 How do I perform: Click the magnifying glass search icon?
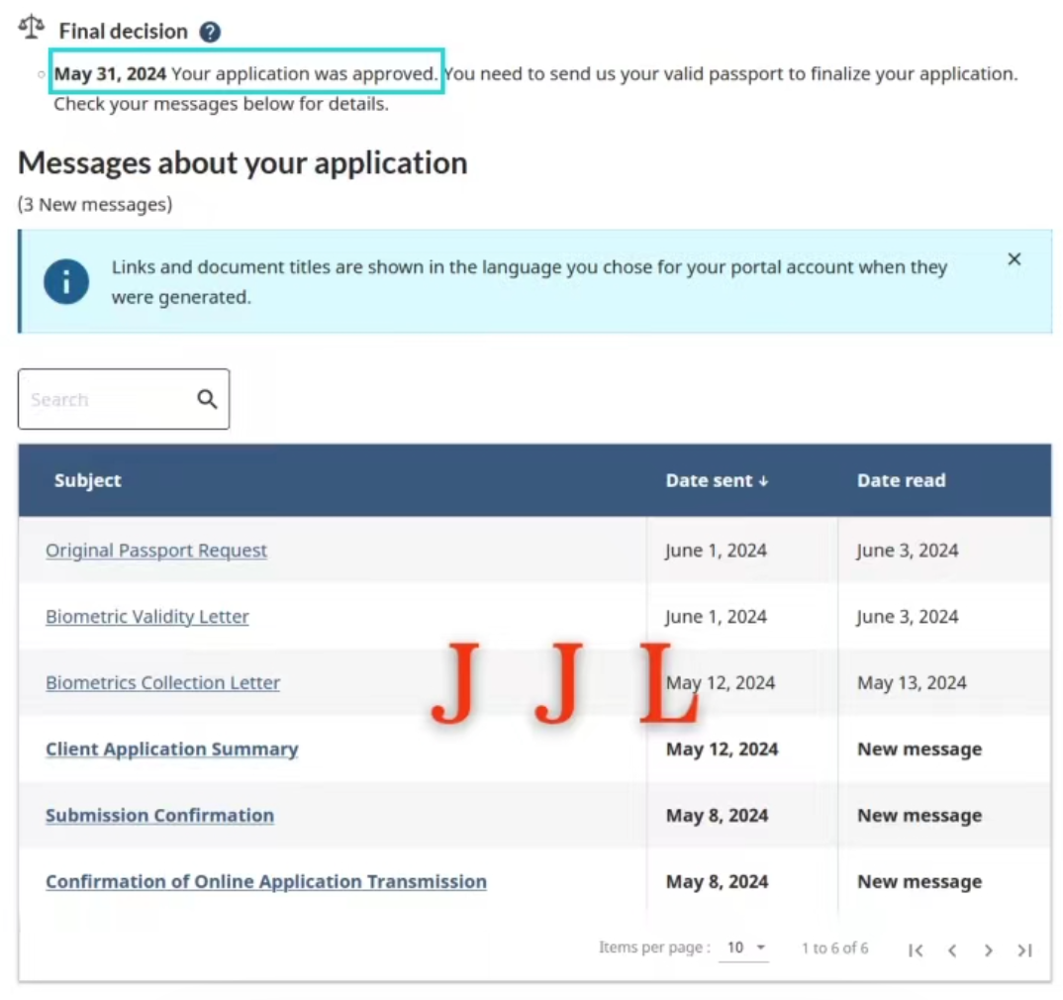[x=207, y=399]
